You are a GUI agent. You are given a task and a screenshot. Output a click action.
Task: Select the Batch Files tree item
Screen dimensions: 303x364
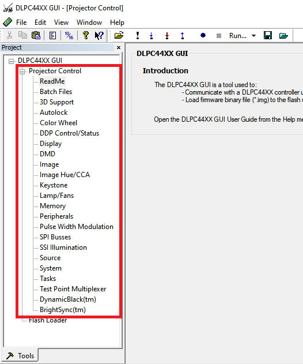point(56,92)
